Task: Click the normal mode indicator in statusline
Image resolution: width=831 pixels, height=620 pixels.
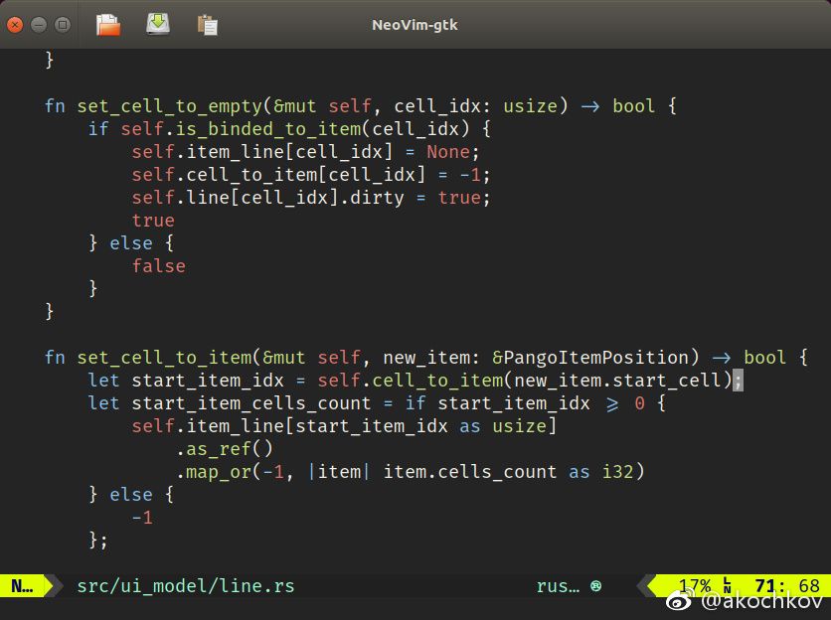Action: (22, 586)
